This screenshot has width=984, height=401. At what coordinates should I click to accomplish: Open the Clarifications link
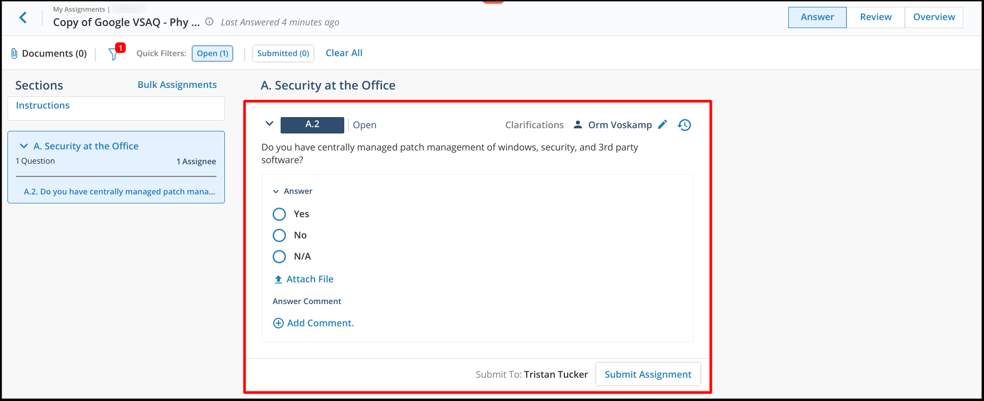[x=534, y=125]
